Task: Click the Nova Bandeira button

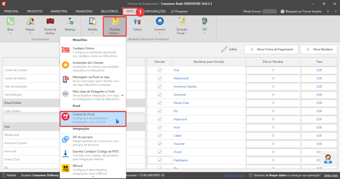Action: (x=319, y=49)
